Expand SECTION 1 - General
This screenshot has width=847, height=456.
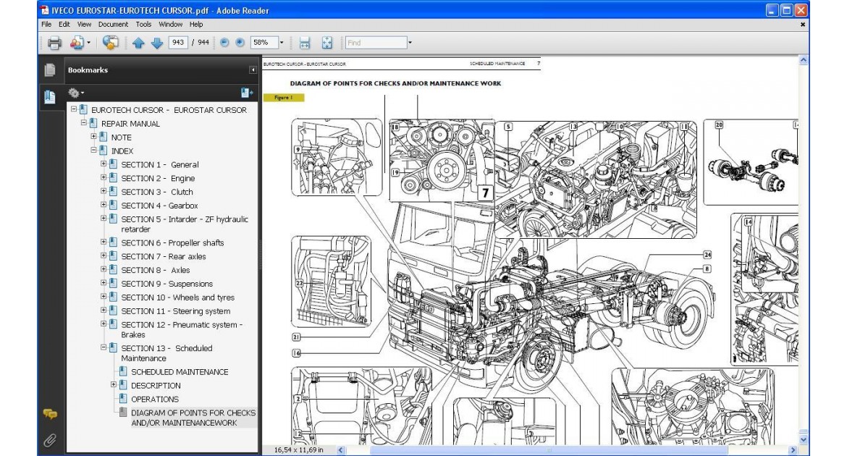click(x=104, y=164)
